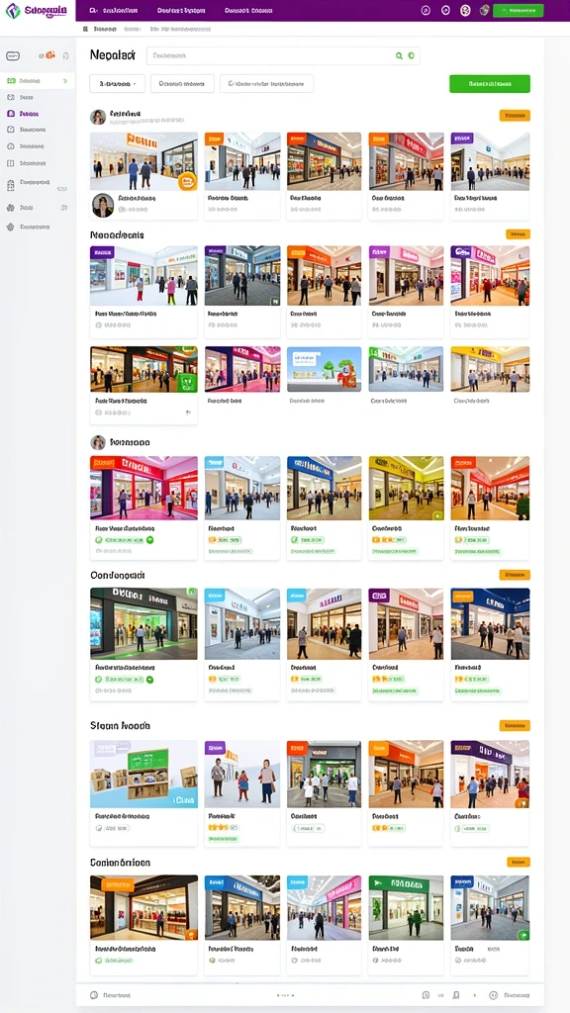Click the gear icon at sidebar bottom
570x1013 pixels.
(x=10, y=227)
